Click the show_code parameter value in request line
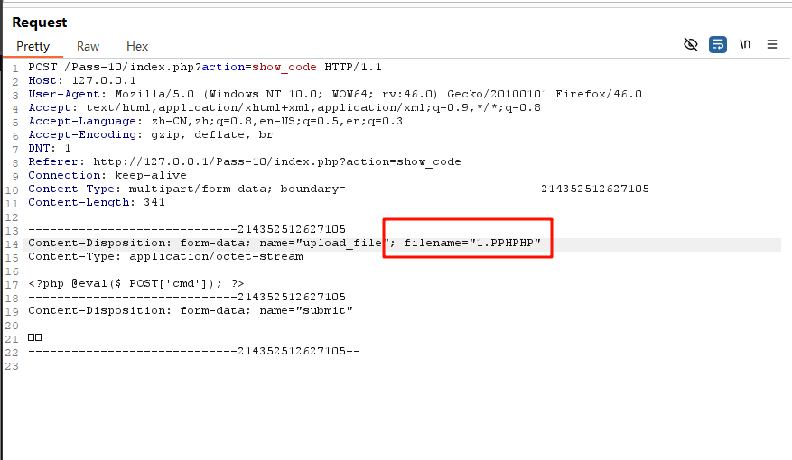The image size is (792, 460). [x=284, y=67]
